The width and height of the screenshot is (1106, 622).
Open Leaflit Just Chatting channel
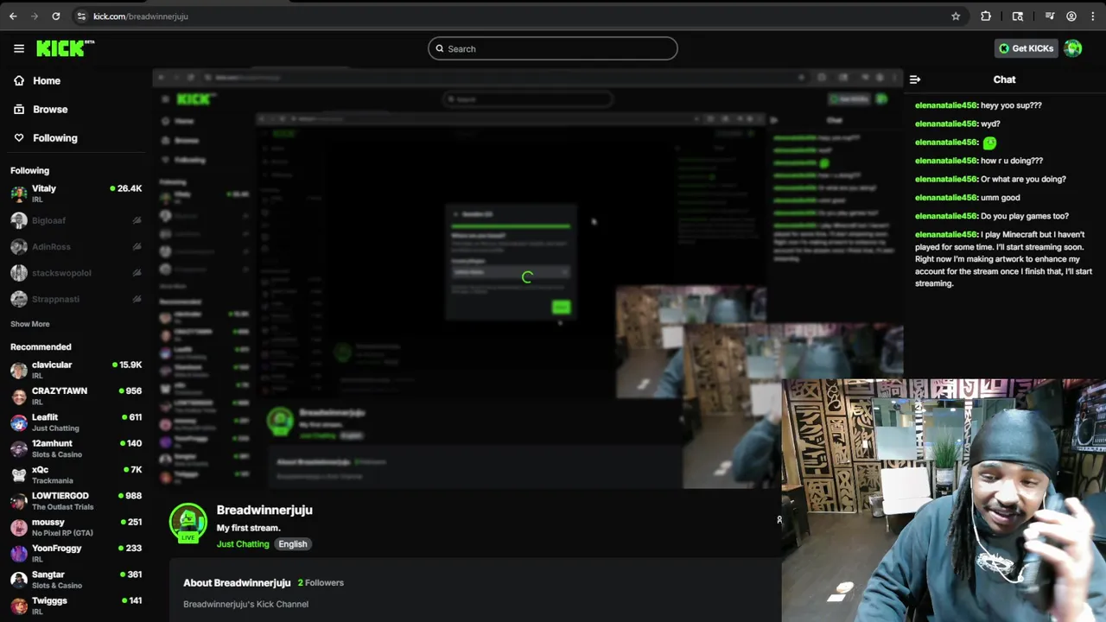76,422
